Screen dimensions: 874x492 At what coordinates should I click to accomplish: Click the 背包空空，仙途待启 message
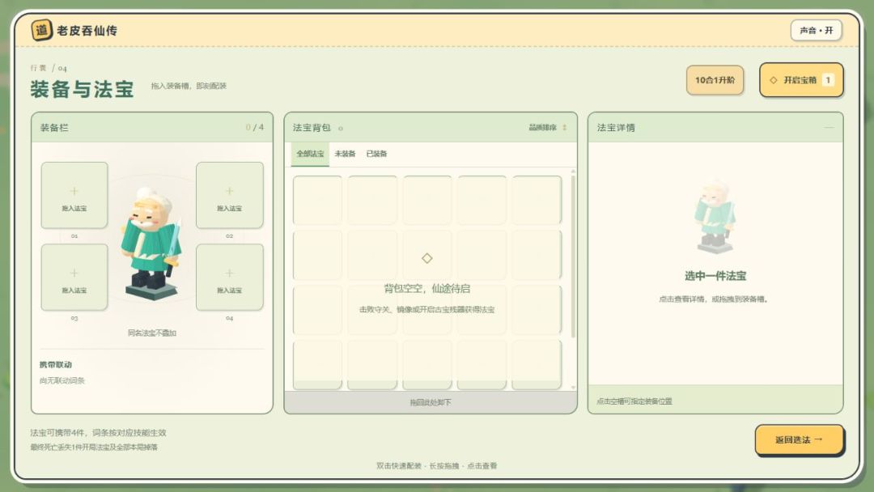[427, 289]
